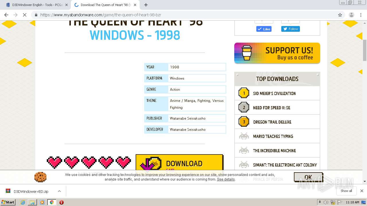Click the gold number 1 medal icon

[244, 93]
